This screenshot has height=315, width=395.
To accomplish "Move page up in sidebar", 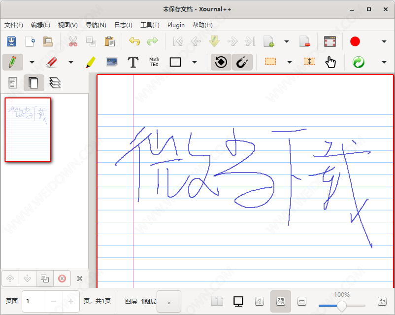I will coord(10,279).
